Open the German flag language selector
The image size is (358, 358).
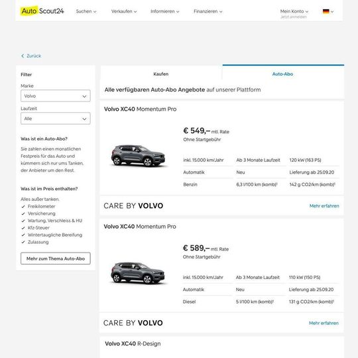328,11
